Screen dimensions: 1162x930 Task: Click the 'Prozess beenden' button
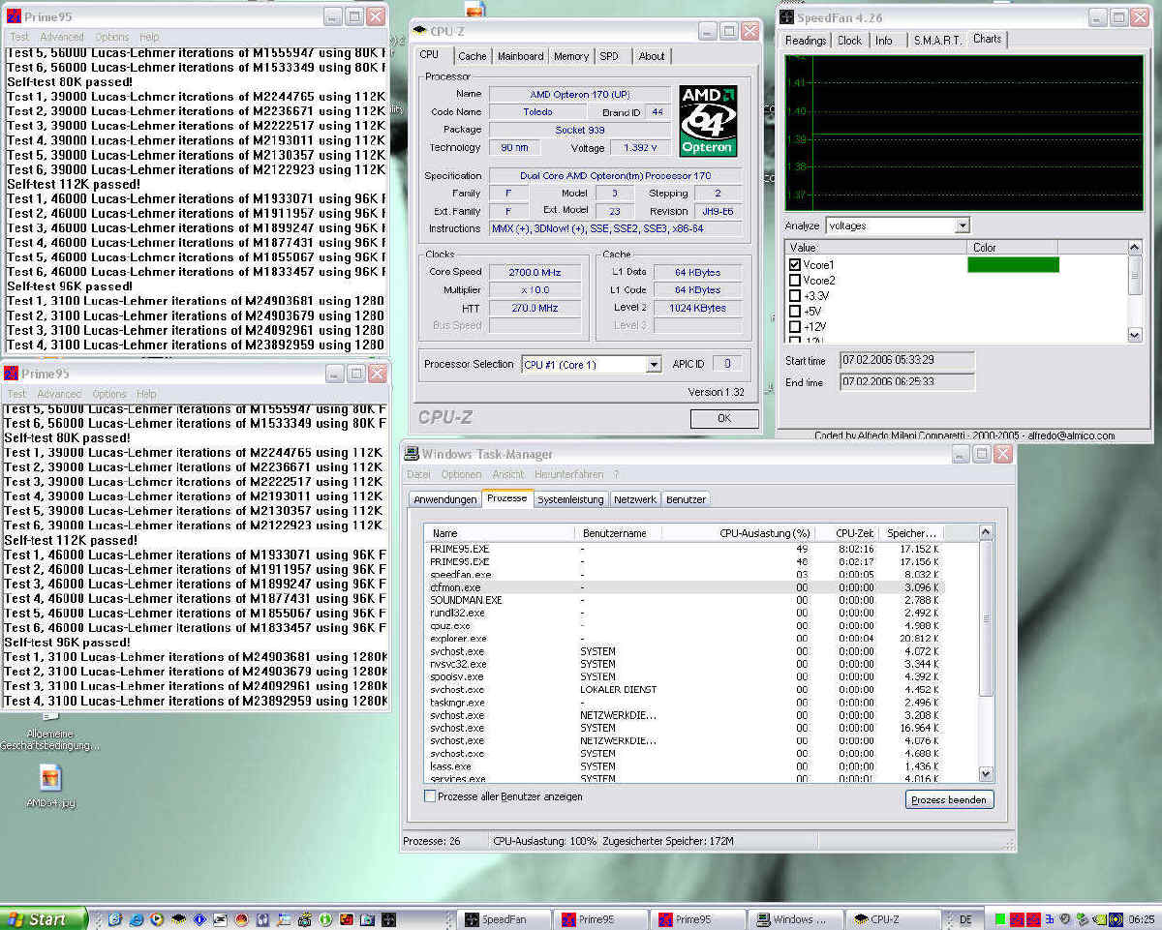pos(950,799)
